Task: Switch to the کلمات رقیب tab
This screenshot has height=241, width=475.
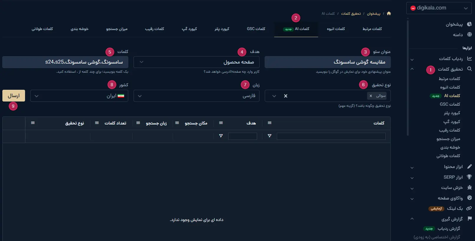Action: pyautogui.click(x=155, y=29)
